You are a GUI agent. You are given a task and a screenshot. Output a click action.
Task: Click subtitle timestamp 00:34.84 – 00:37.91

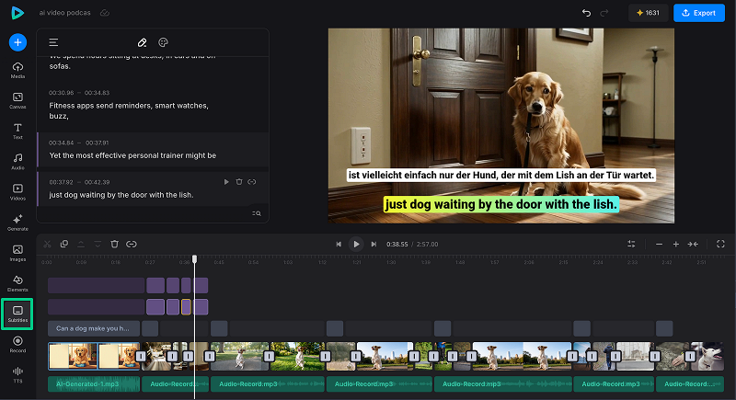click(79, 143)
